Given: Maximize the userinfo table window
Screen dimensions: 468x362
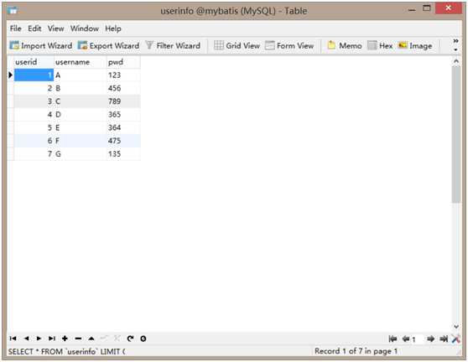Looking at the screenshot, I should point(427,8).
